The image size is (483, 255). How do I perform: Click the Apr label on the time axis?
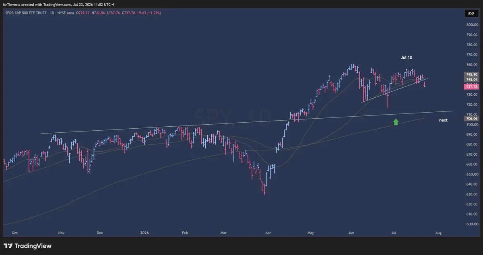pyautogui.click(x=268, y=232)
